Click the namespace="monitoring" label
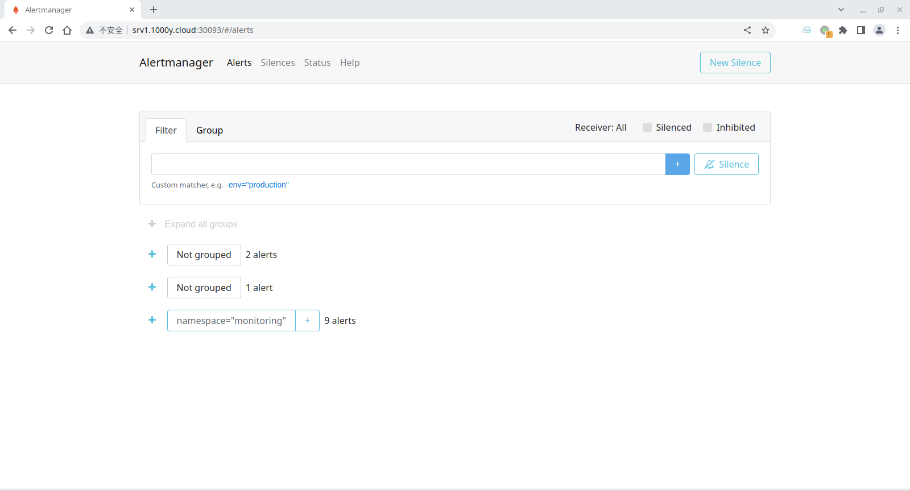The width and height of the screenshot is (910, 491). tap(231, 321)
